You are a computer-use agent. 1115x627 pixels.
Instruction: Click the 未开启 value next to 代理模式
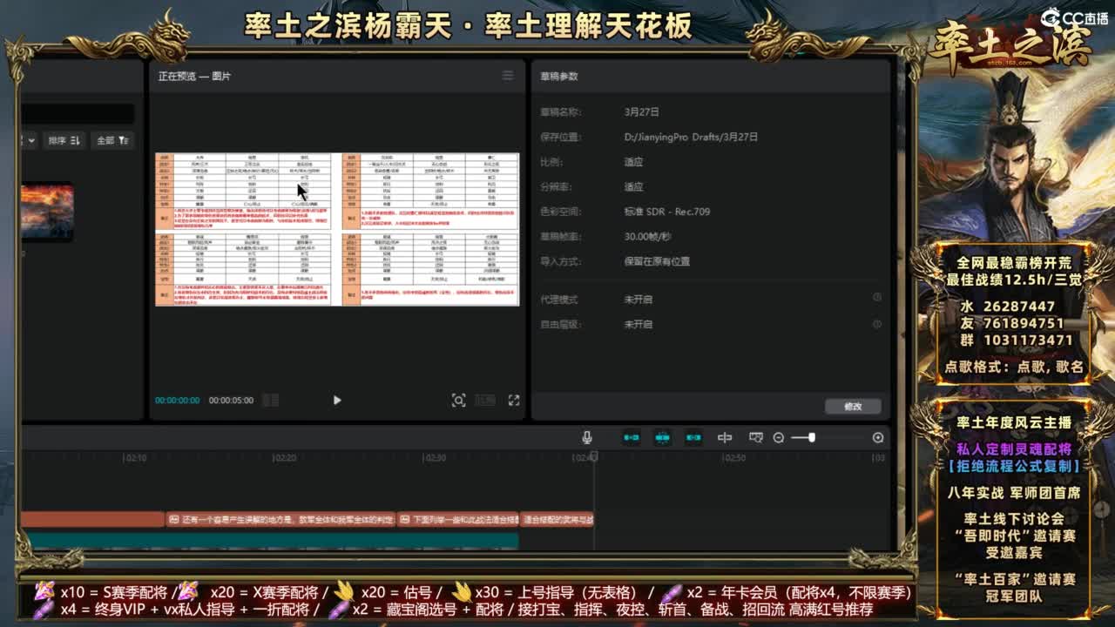[638, 299]
